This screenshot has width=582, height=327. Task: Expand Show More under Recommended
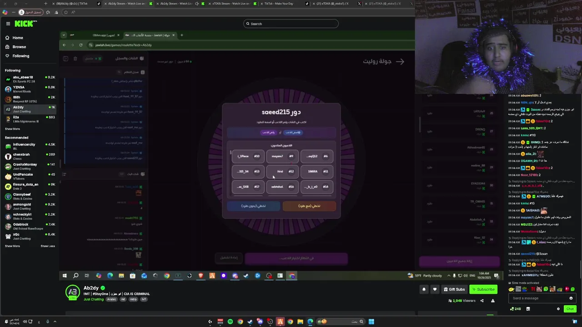point(12,246)
